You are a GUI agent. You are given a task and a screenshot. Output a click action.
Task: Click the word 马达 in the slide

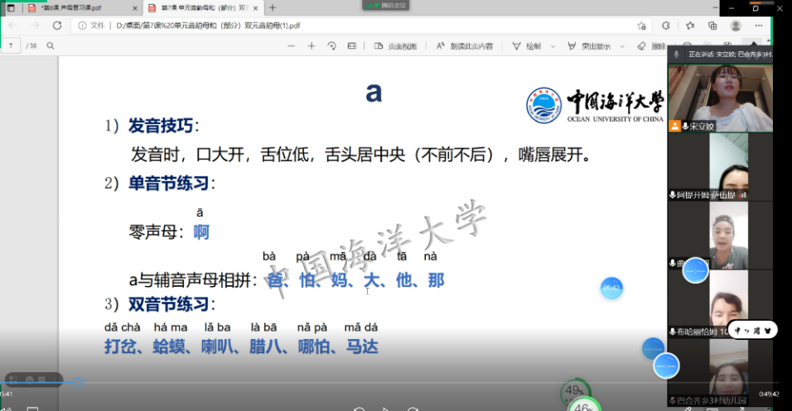coord(362,347)
